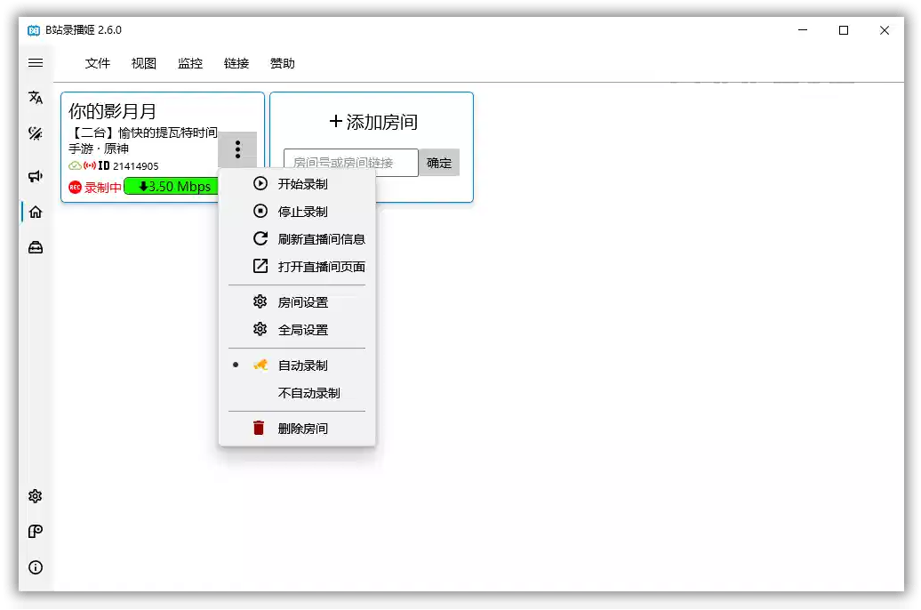Click the about info icon in sidebar
Viewport: 921px width, 610px height.
36,567
